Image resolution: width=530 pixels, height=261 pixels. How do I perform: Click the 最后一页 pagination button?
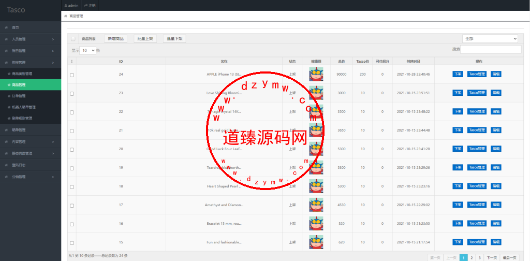click(509, 257)
